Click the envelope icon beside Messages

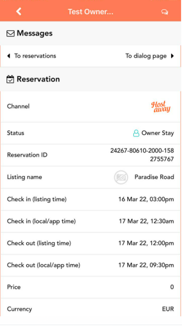tap(11, 34)
